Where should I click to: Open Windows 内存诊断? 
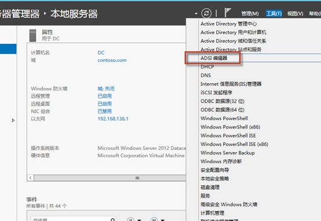(221, 161)
